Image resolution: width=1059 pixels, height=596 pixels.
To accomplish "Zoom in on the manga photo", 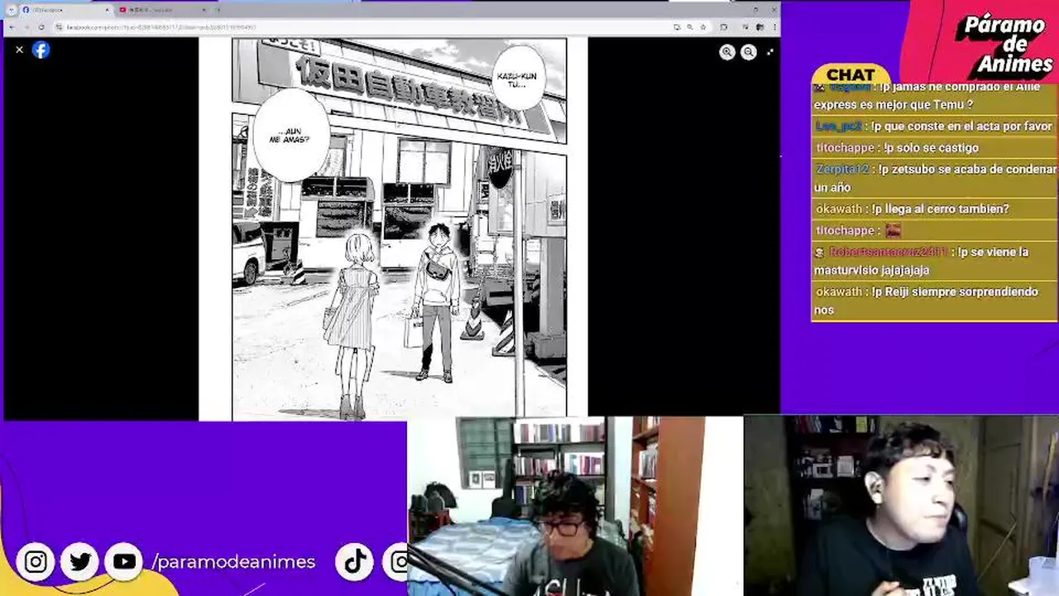I will click(x=727, y=52).
